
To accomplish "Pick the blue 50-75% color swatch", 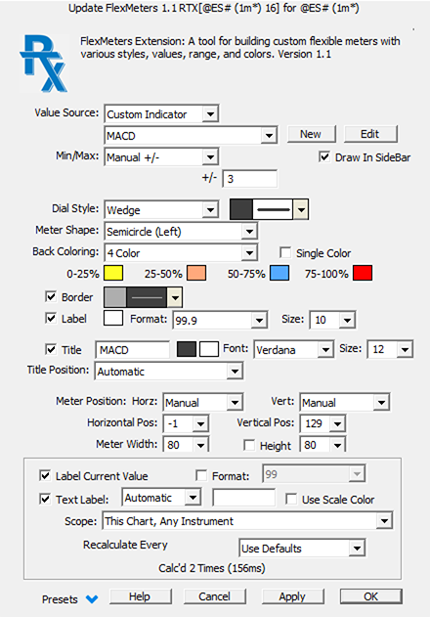I will 279,273.
